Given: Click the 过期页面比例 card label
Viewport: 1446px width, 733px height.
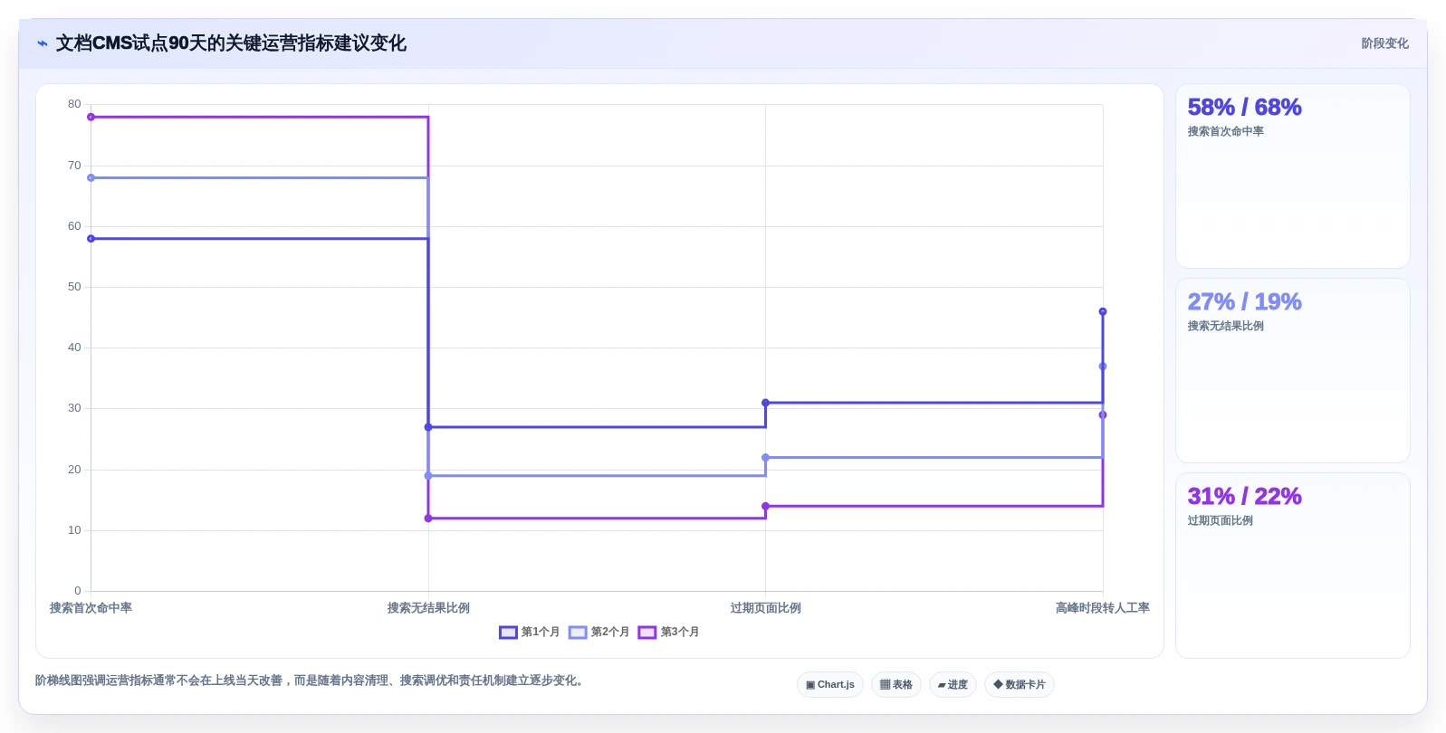Looking at the screenshot, I should tap(1220, 520).
